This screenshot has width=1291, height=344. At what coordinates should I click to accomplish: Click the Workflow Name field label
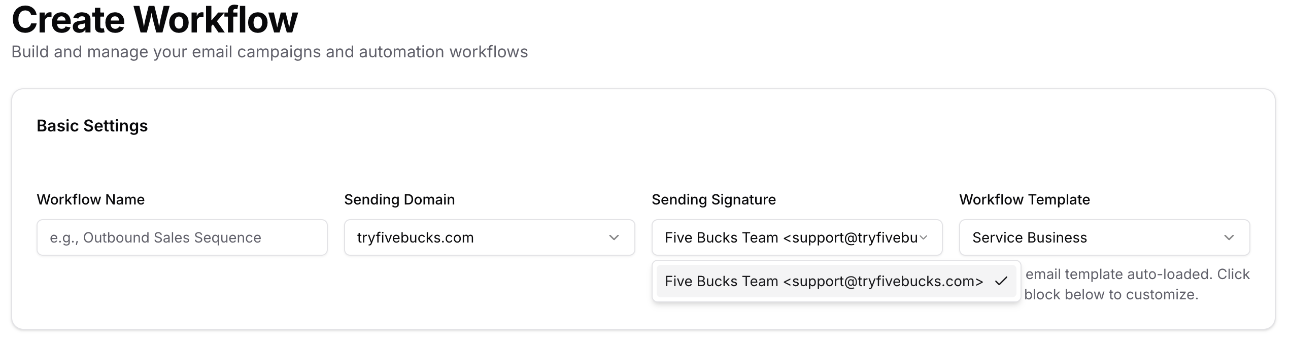coord(90,199)
